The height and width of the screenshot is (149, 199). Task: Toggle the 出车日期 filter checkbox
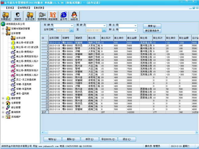[55, 30]
